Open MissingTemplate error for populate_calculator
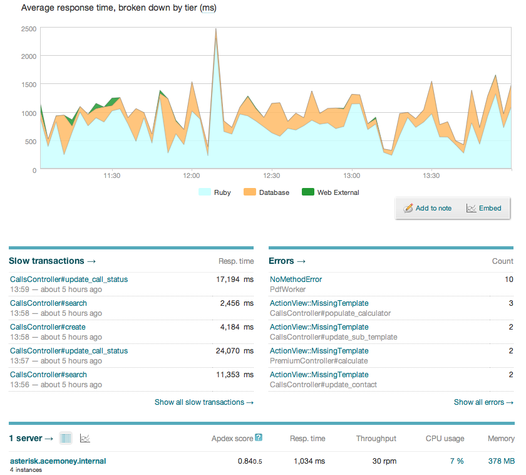 [x=319, y=303]
